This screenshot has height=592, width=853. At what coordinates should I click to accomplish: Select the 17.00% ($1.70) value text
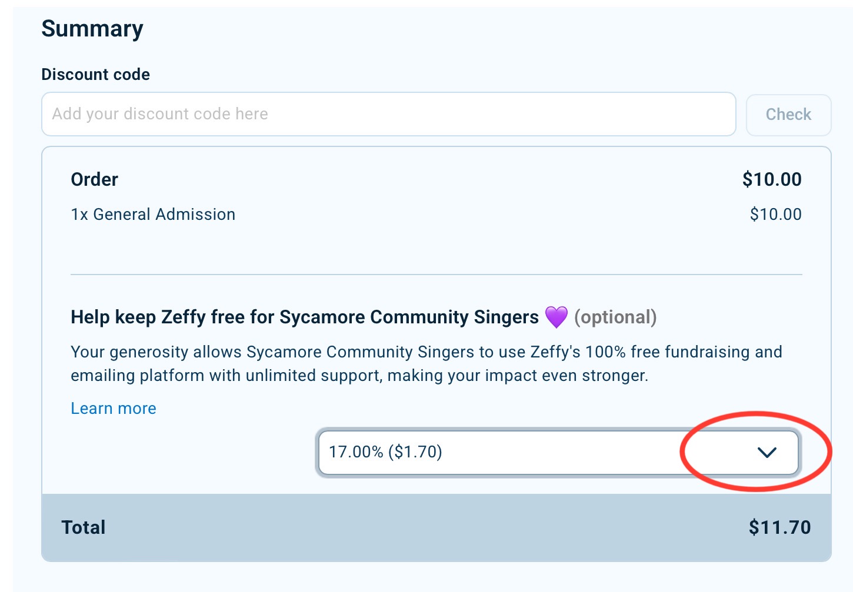coord(385,451)
